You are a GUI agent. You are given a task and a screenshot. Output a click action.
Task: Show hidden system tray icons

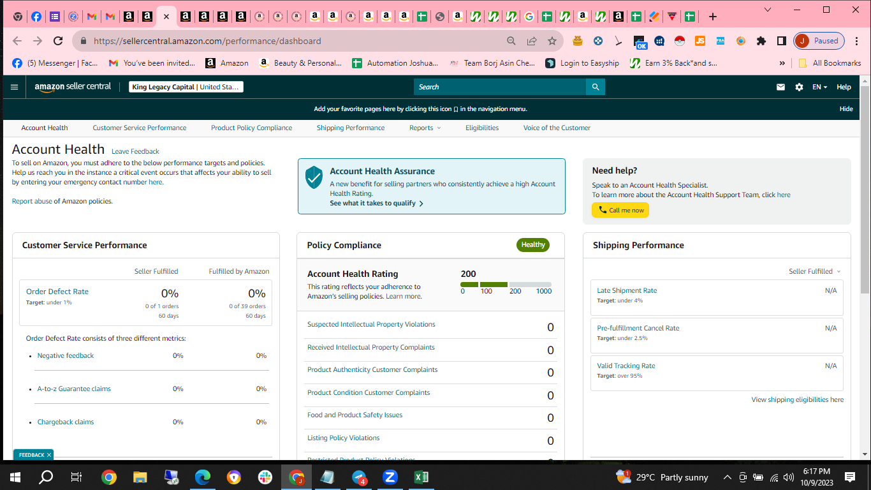tap(727, 477)
